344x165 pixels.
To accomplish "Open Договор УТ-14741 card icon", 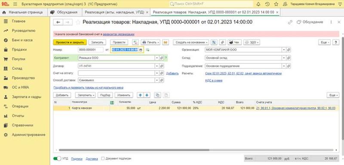I will pyautogui.click(x=162, y=66).
